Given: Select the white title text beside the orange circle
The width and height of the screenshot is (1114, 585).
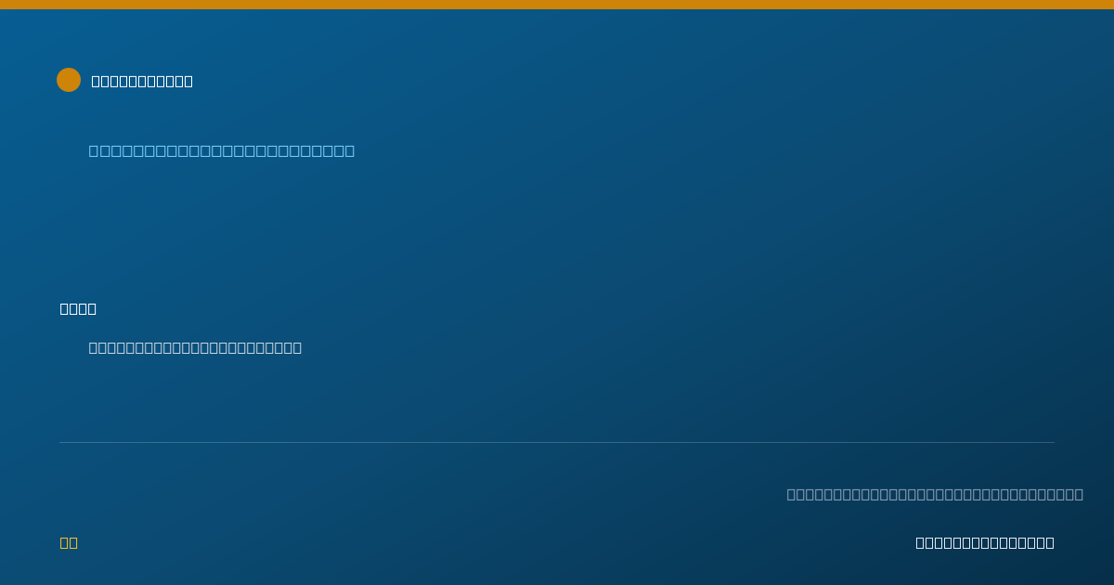Looking at the screenshot, I should (x=142, y=81).
